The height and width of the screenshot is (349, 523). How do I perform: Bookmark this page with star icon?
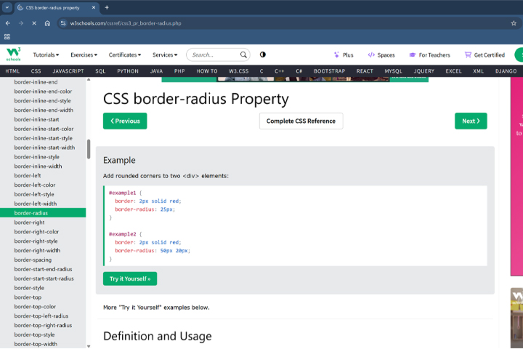coord(514,23)
